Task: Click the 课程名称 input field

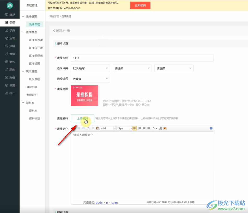Action: [x=142, y=58]
